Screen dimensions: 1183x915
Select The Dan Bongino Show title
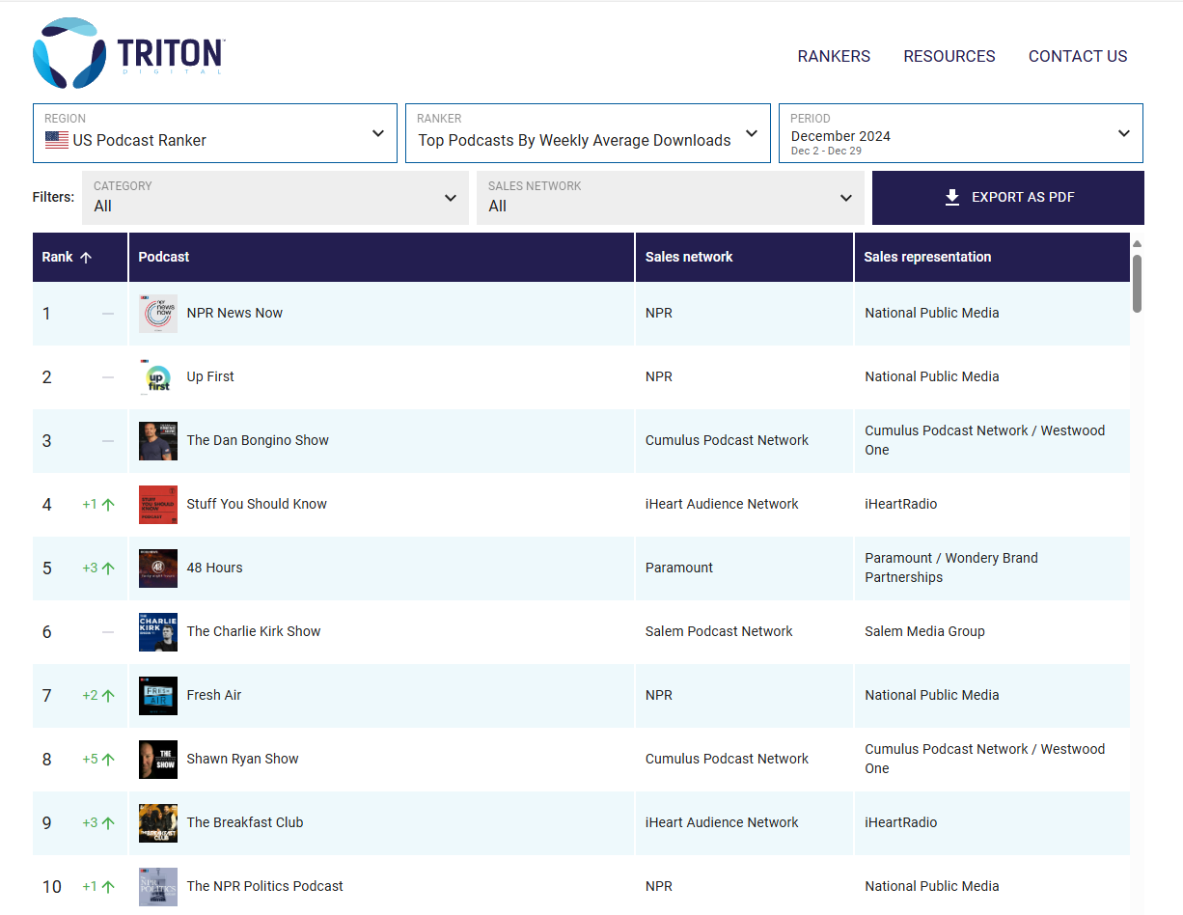[x=258, y=440]
